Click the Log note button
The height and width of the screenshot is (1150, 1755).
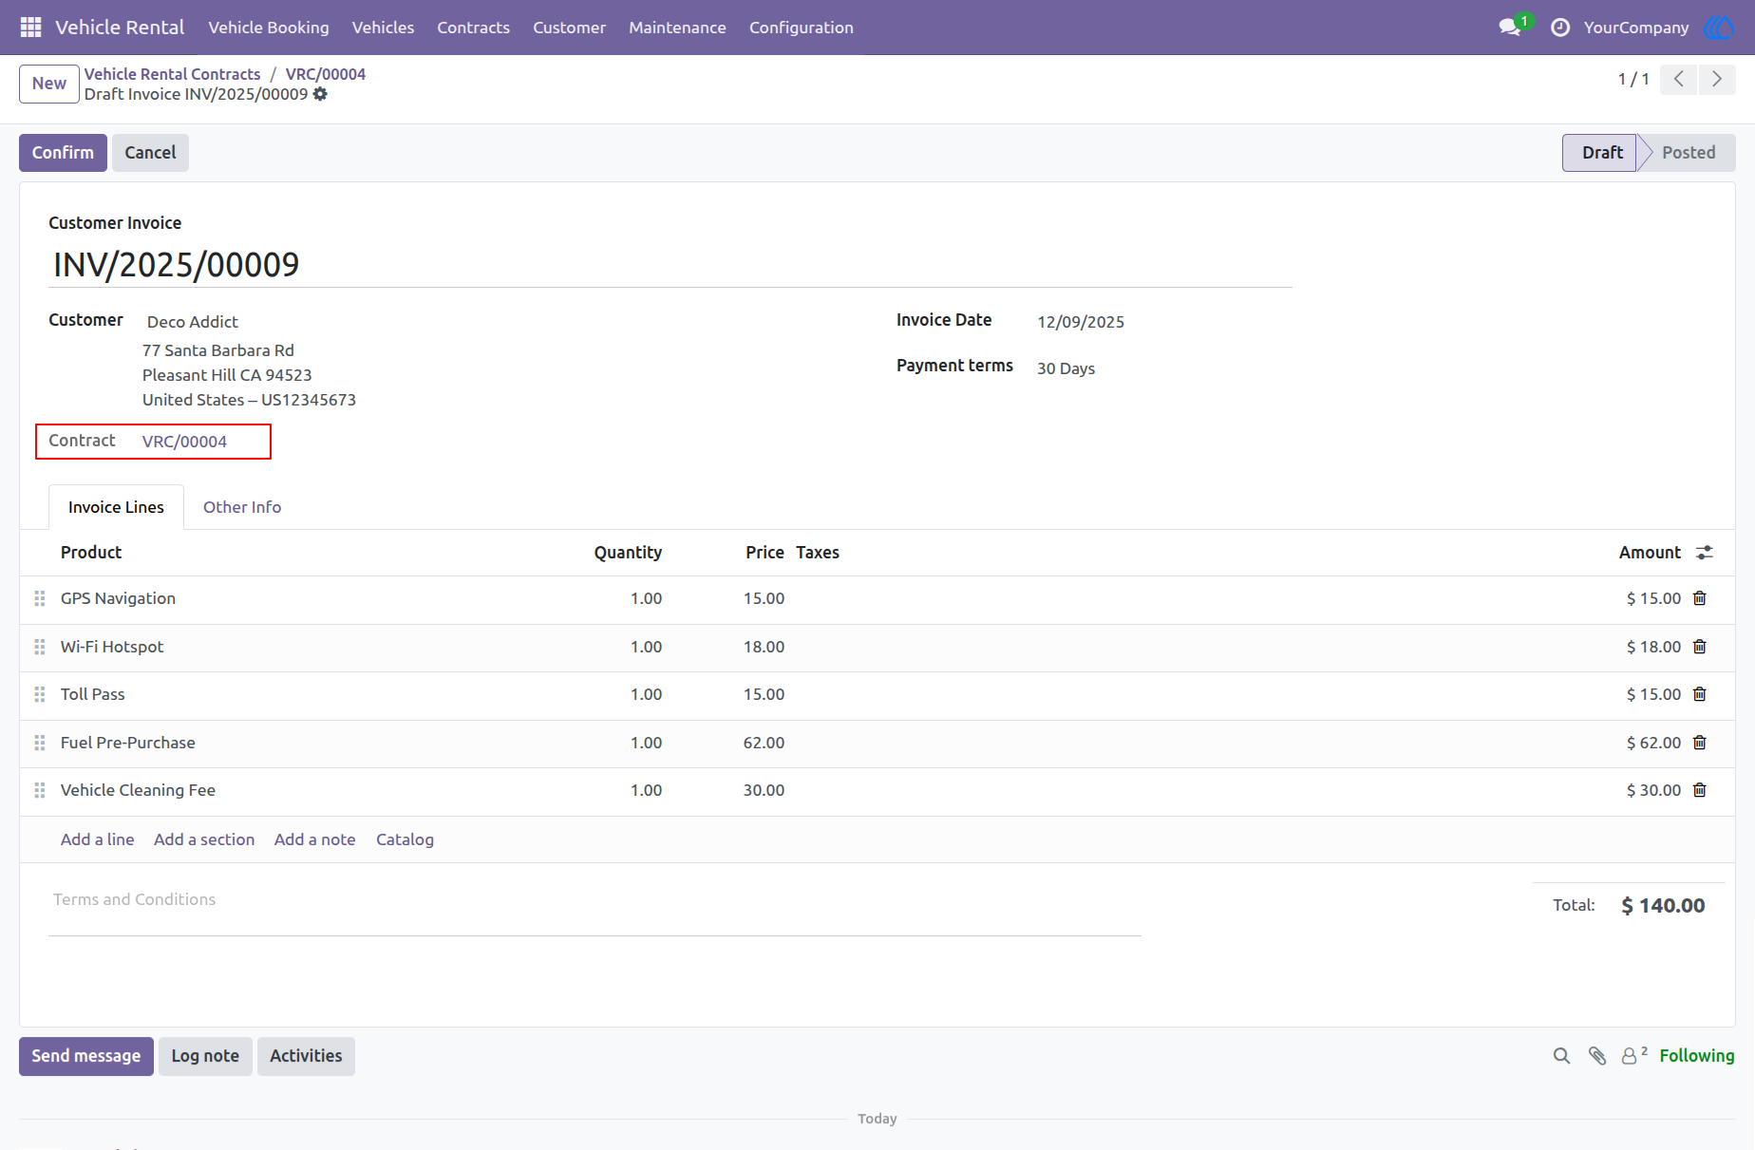(205, 1056)
